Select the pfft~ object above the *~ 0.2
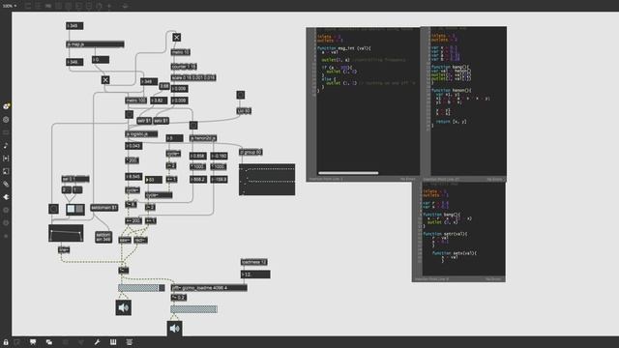 (209, 288)
